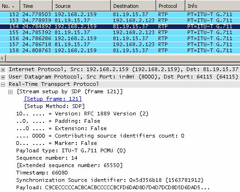
Task: Click PT=ITU-T G.711 info in packet 158
Action: (x=210, y=50)
